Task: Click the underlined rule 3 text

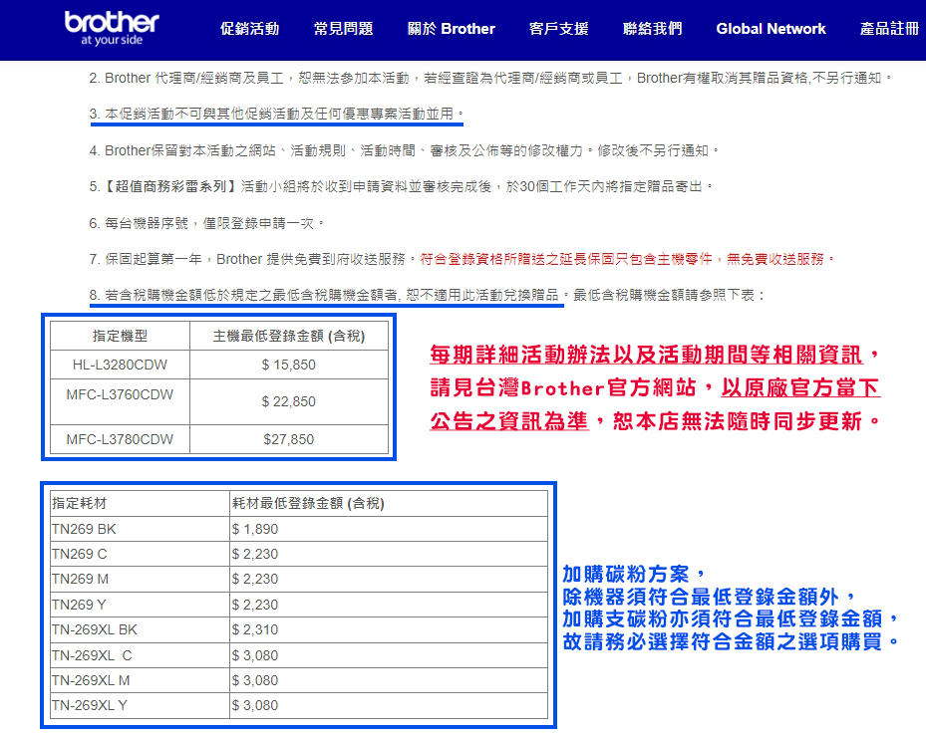Action: click(x=276, y=115)
